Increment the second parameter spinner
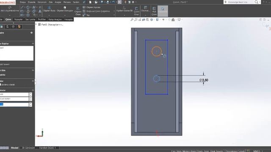This screenshot has width=271, height=152. click(x=30, y=98)
